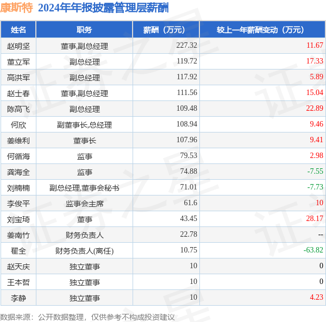
Task: Click the salary value 22.78
Action: click(x=189, y=235)
